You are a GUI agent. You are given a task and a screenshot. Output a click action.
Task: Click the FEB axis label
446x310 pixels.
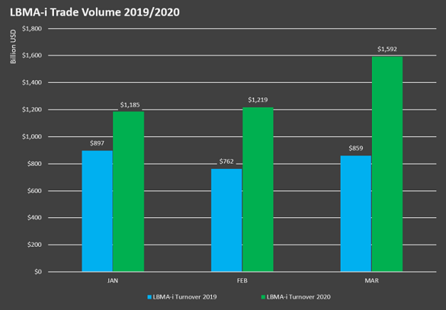pos(242,281)
